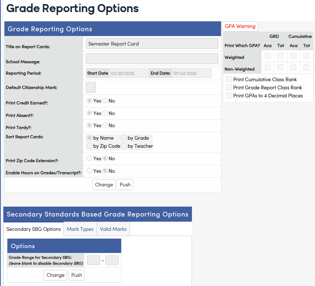Click the 'Reporting Period:' label
315x286 pixels.
[24, 73]
